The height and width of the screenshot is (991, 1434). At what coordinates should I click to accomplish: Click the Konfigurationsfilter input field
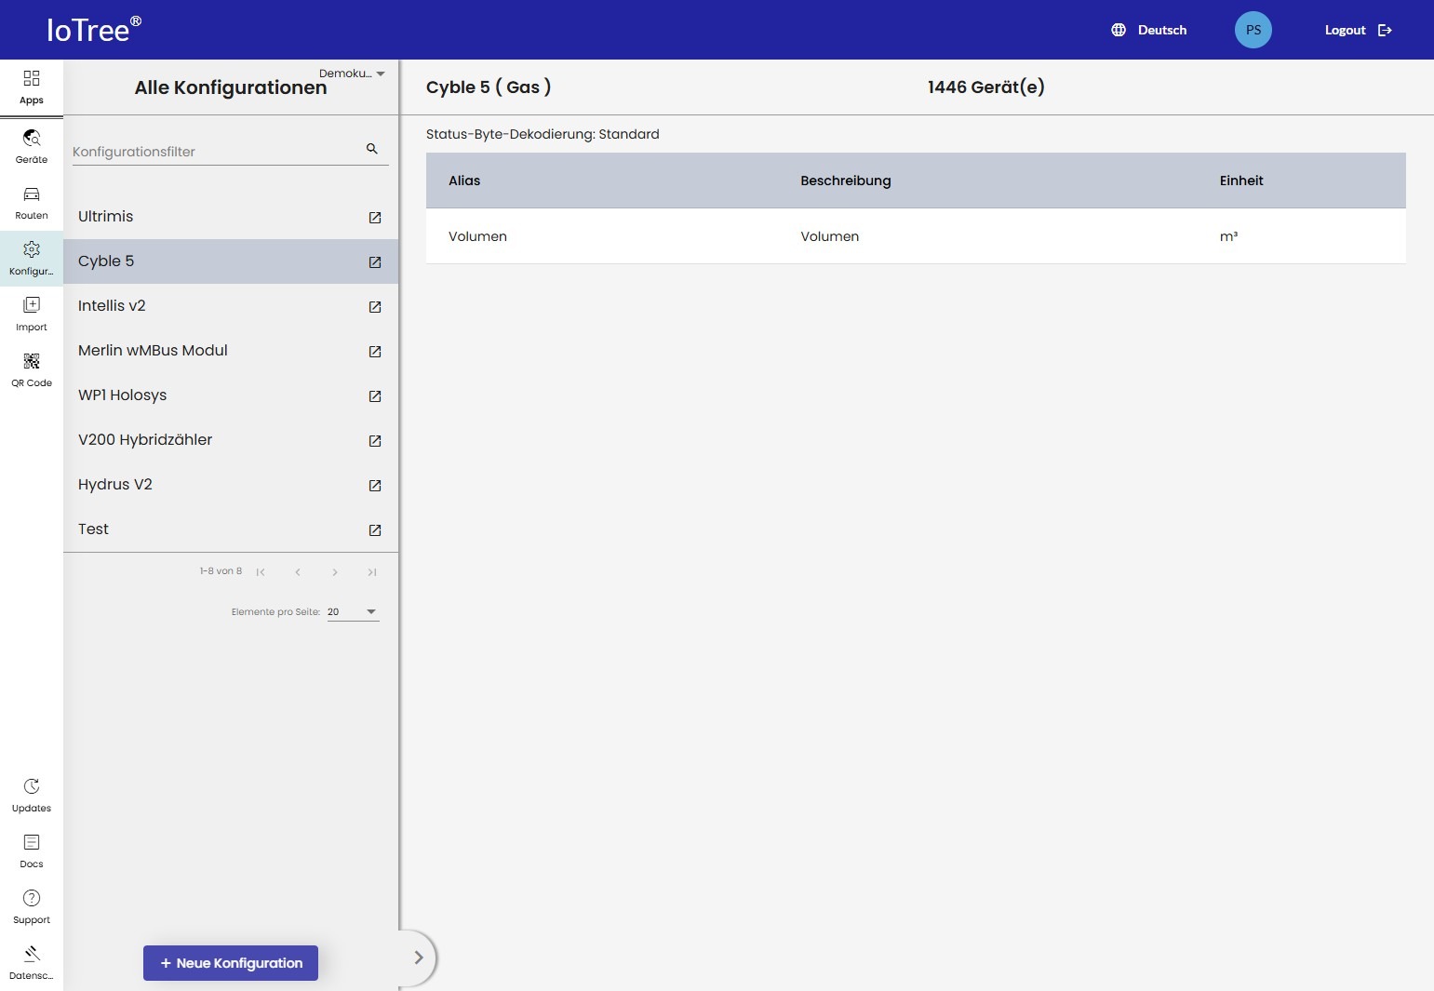tap(214, 152)
